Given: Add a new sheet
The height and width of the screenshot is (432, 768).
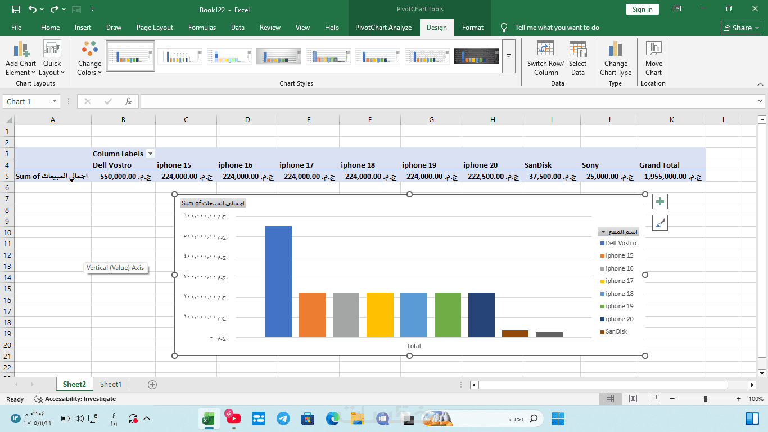Looking at the screenshot, I should coord(152,385).
